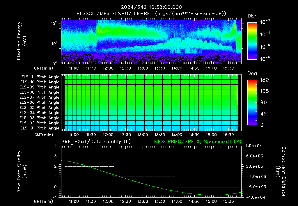The height and width of the screenshot is (206, 298).
Task: Click the ELS-11 Pitch Angle row label
Action: [40, 77]
